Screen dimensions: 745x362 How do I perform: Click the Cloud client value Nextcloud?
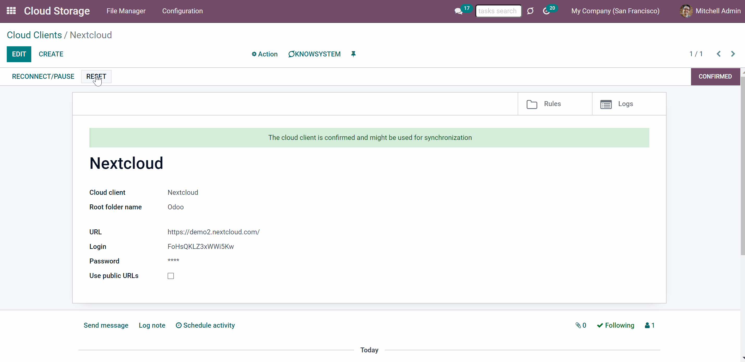point(183,192)
